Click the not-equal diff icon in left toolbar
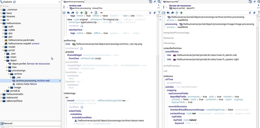This screenshot has width=260, height=128. click(x=155, y=13)
